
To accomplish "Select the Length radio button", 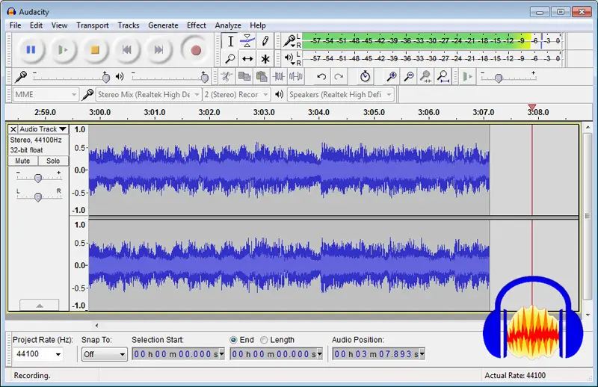I will click(265, 340).
